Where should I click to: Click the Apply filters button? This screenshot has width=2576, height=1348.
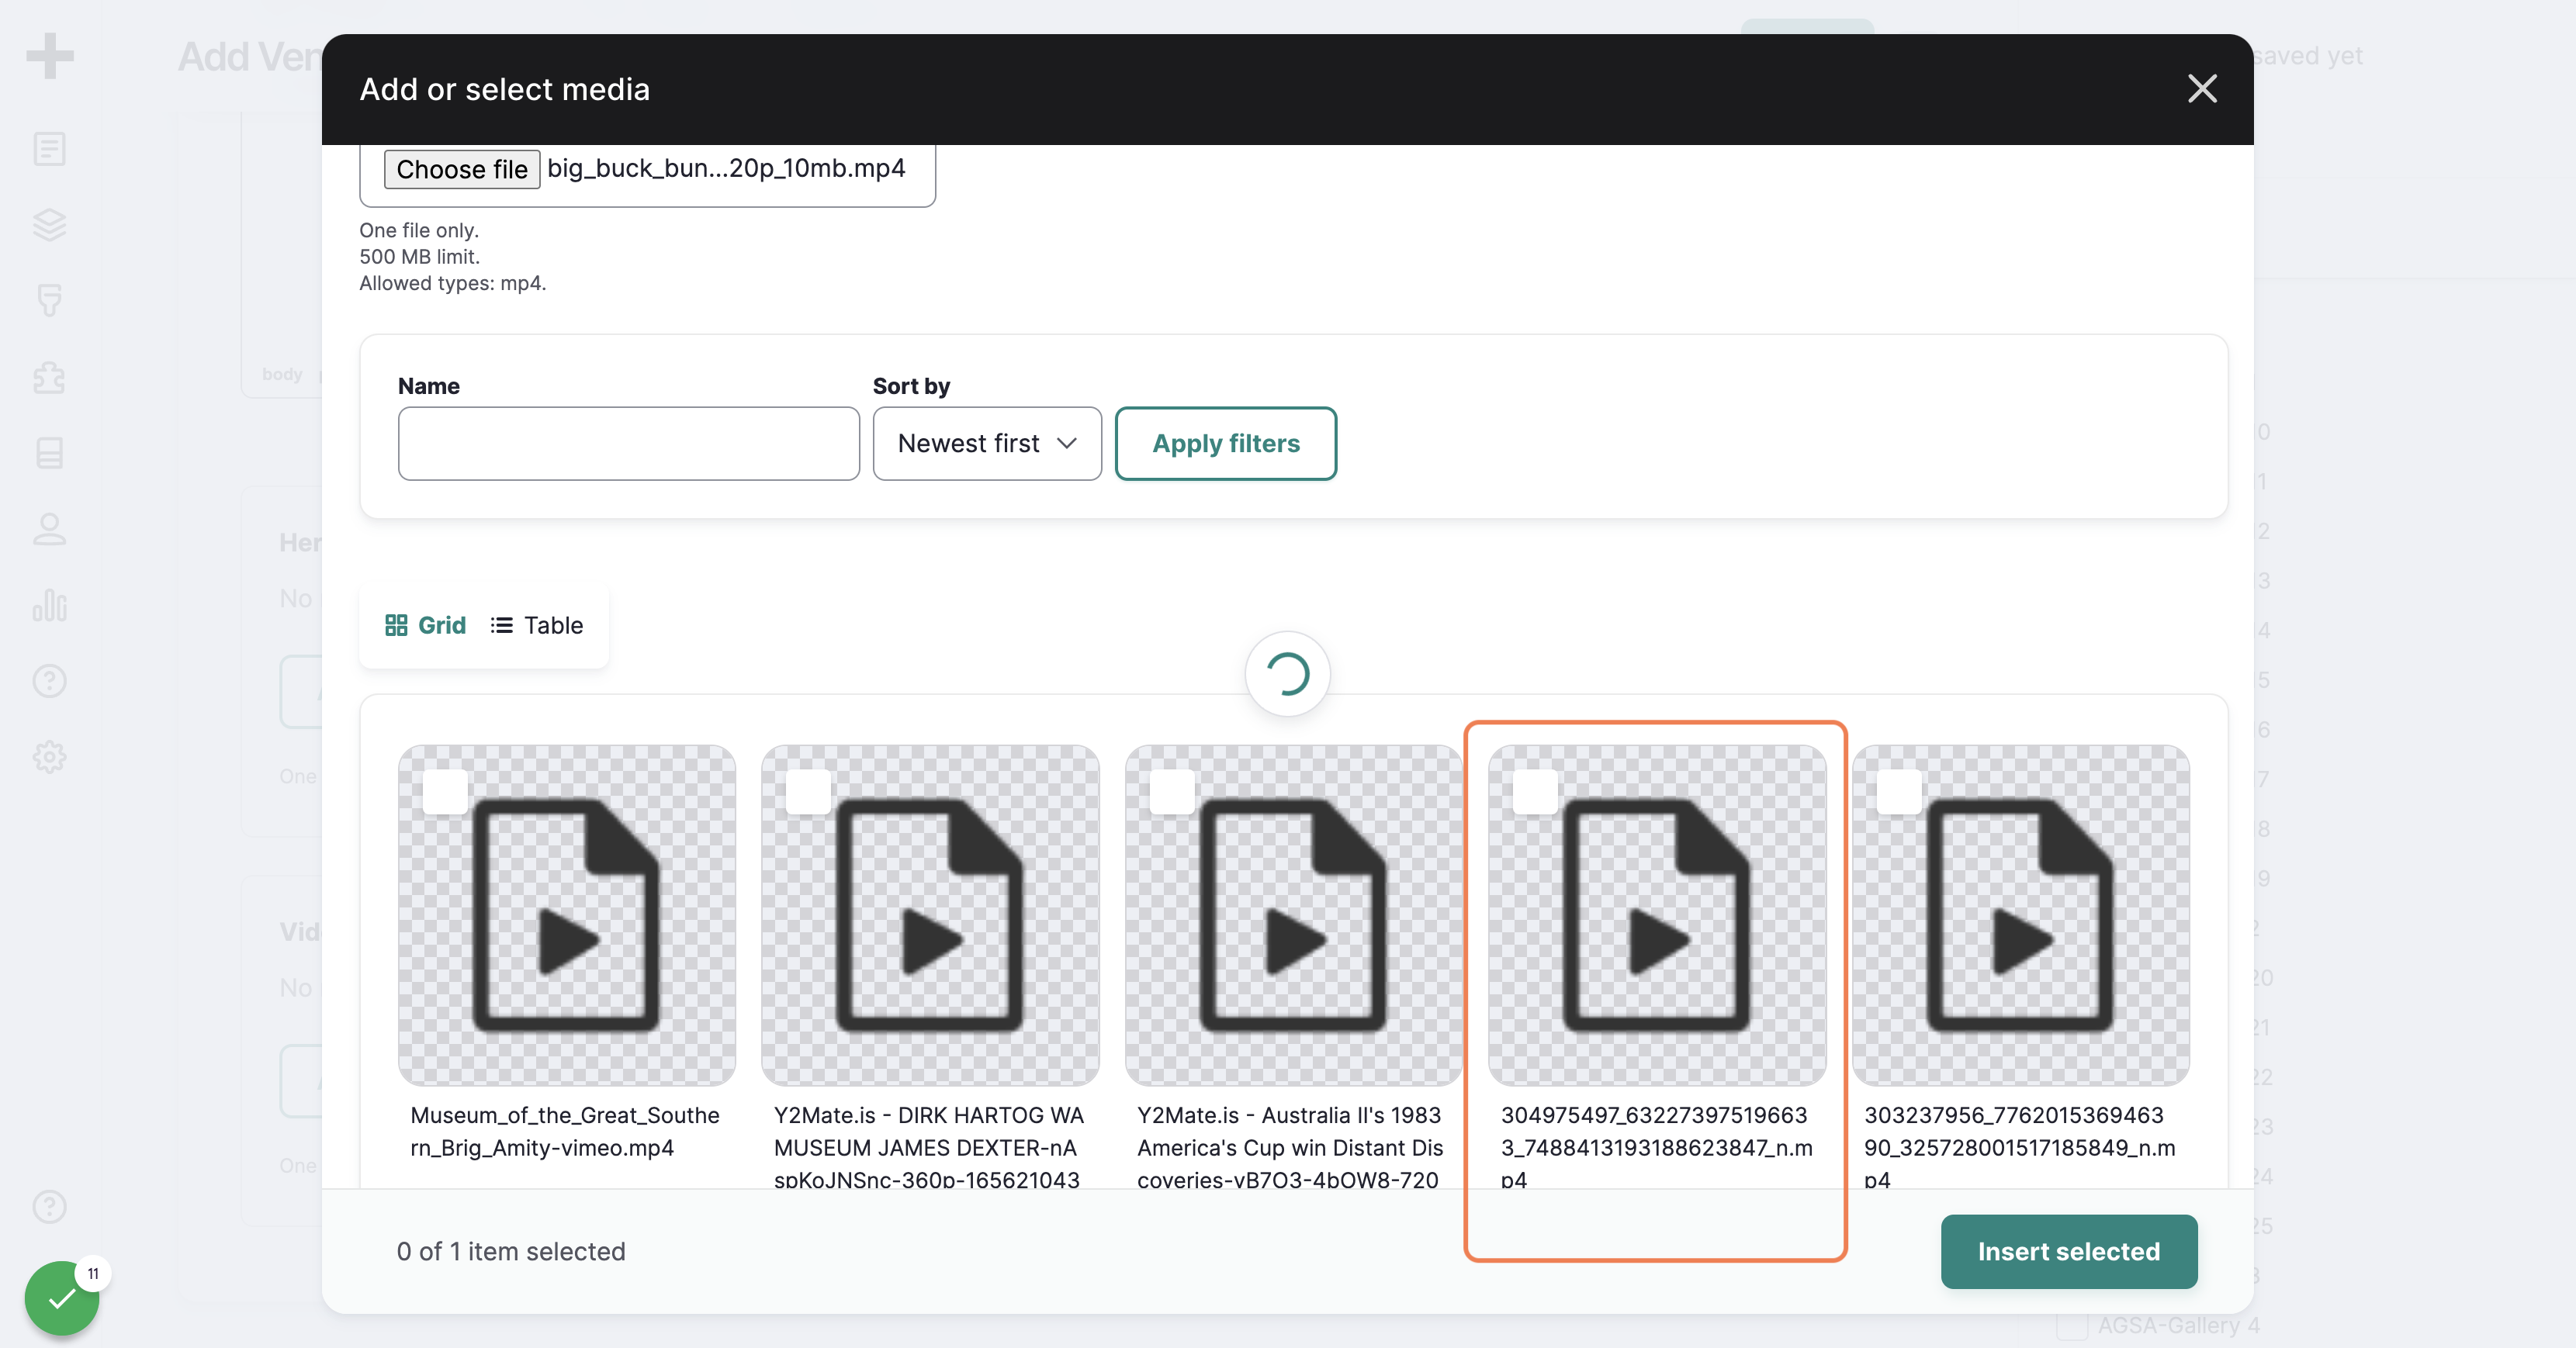[x=1226, y=443]
